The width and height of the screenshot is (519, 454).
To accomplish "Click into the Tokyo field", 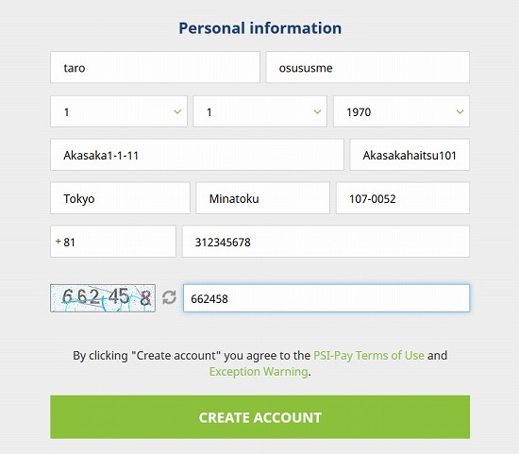I will click(120, 198).
